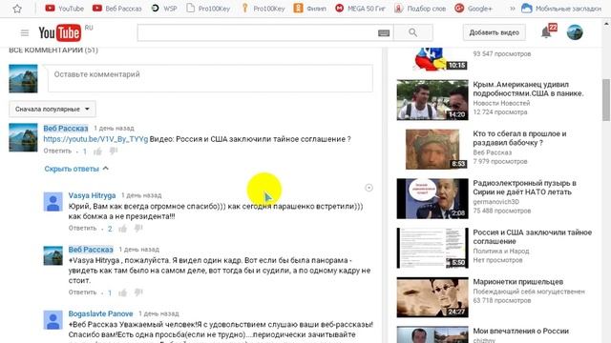Image resolution: width=611 pixels, height=343 pixels.
Task: Click the Политика и Народ channel name
Action: point(500,252)
